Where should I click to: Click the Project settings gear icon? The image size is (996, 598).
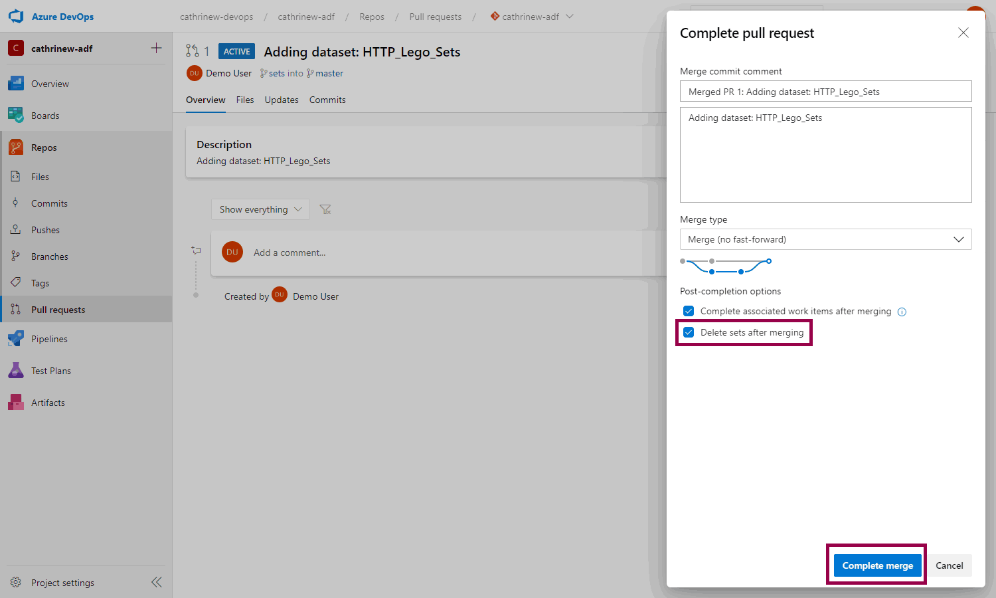pos(16,583)
